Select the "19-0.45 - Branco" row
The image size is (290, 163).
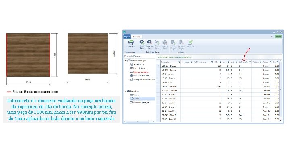point(220,70)
